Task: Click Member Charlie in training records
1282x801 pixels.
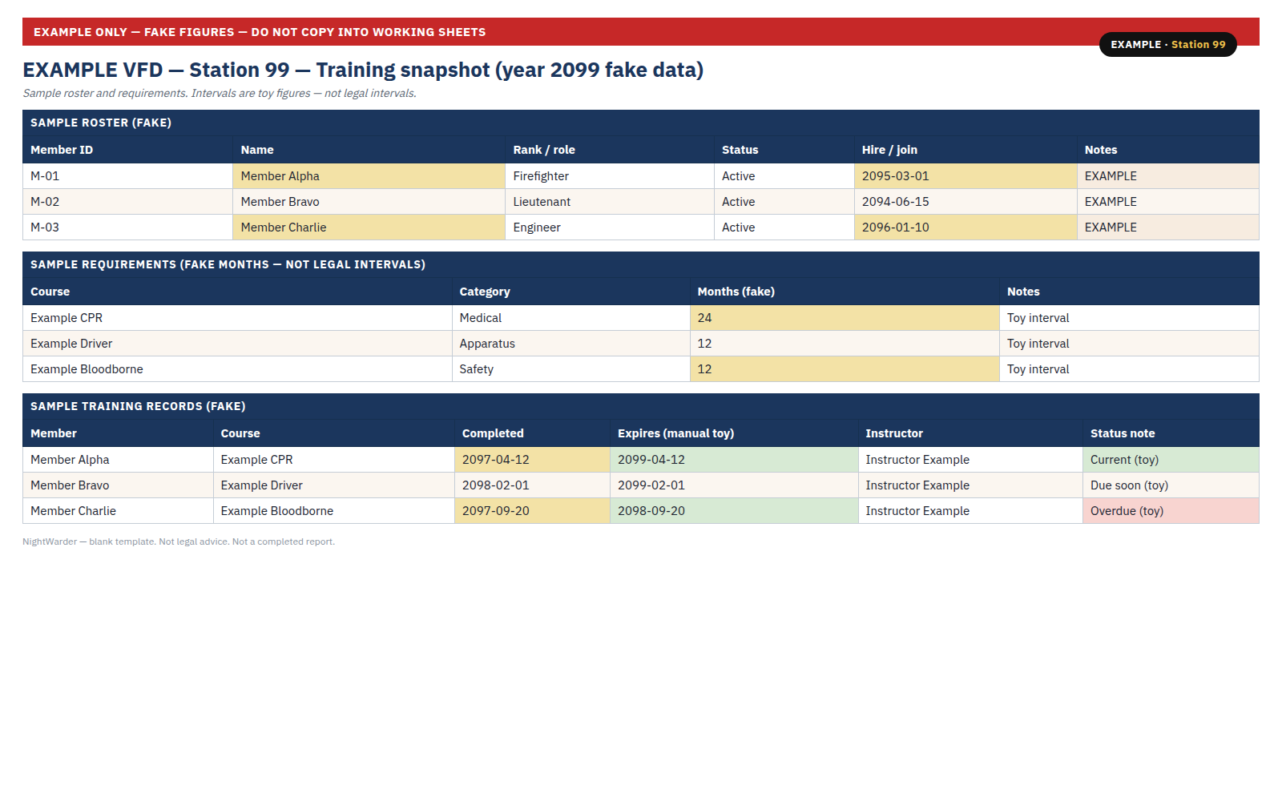Action: [118, 511]
